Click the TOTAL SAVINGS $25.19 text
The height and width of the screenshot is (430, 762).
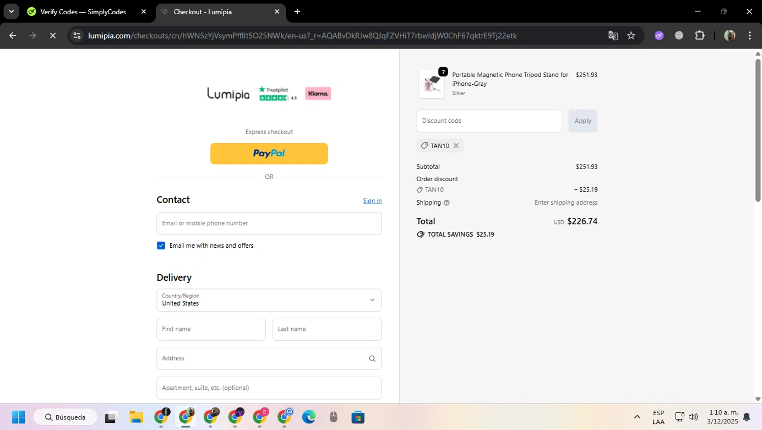coord(461,235)
